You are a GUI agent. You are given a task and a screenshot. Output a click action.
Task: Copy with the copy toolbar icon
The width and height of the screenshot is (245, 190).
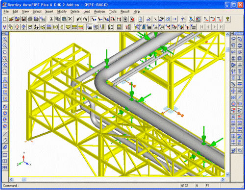click(57, 19)
